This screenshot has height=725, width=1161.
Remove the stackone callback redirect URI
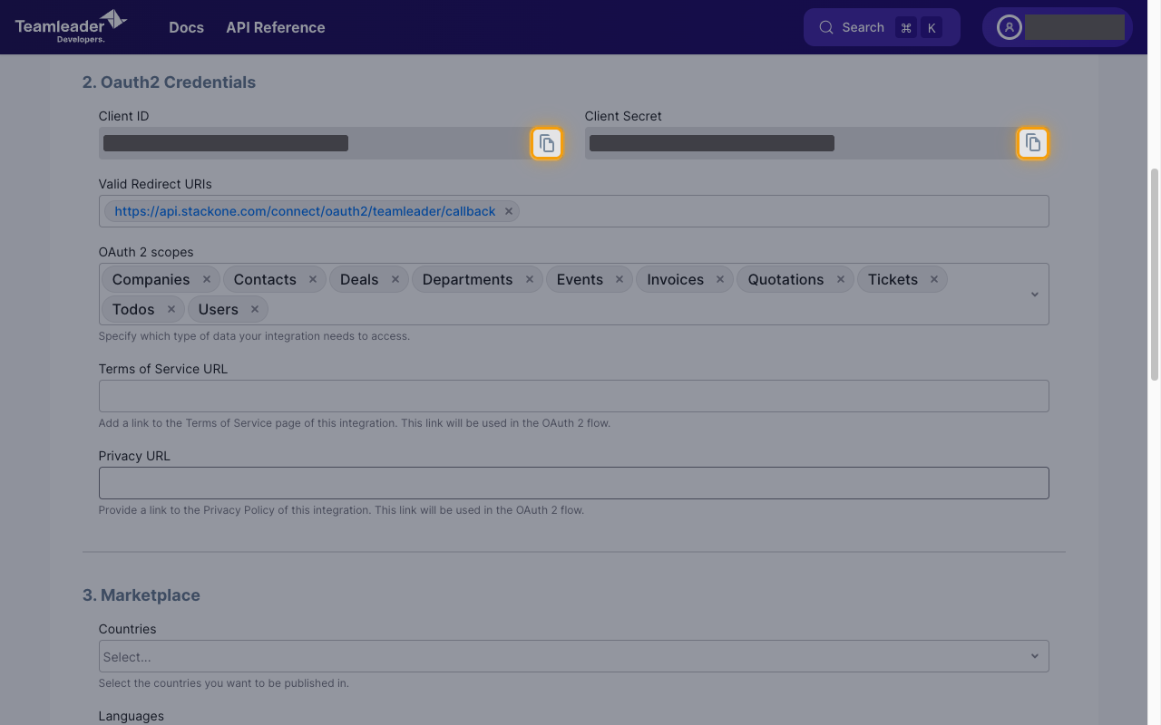(x=509, y=211)
